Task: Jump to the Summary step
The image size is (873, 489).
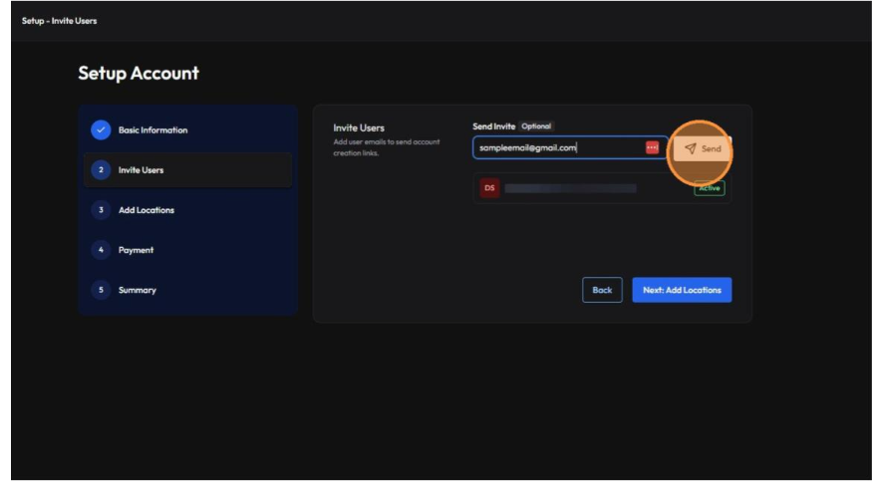Action: tap(187, 291)
